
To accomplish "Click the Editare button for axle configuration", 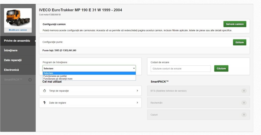I will click(239, 42).
